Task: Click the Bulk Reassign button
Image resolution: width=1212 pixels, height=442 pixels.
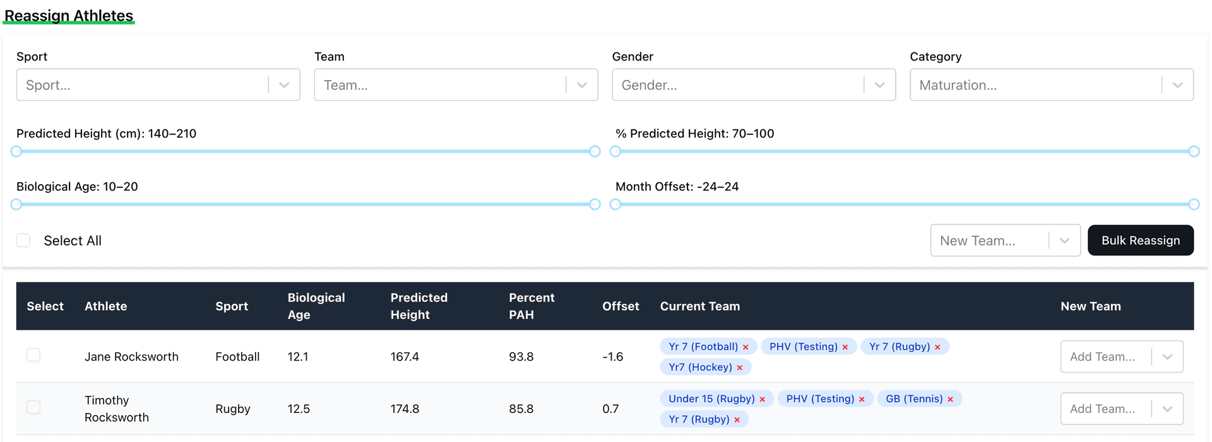Action: [1140, 240]
